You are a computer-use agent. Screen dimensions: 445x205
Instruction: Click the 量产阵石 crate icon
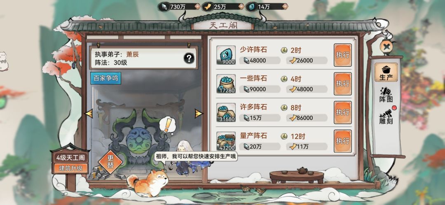point(226,141)
